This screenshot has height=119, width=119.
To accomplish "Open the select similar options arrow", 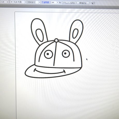I will click(94, 3).
